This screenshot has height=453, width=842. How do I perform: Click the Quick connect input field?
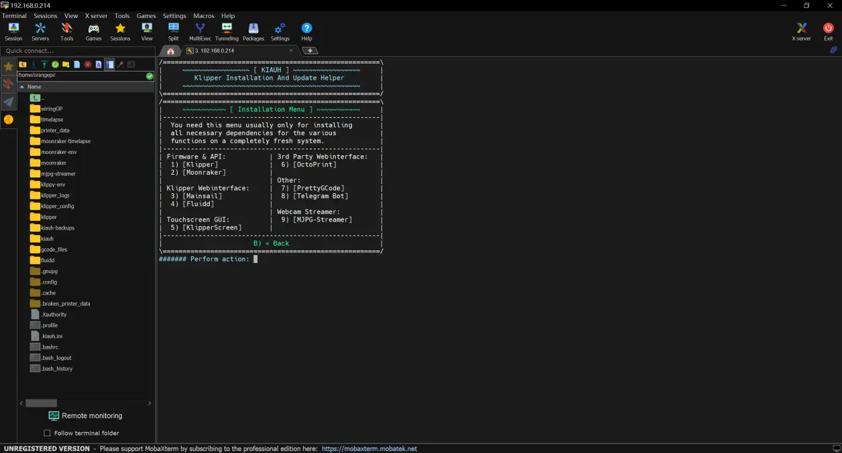click(78, 51)
